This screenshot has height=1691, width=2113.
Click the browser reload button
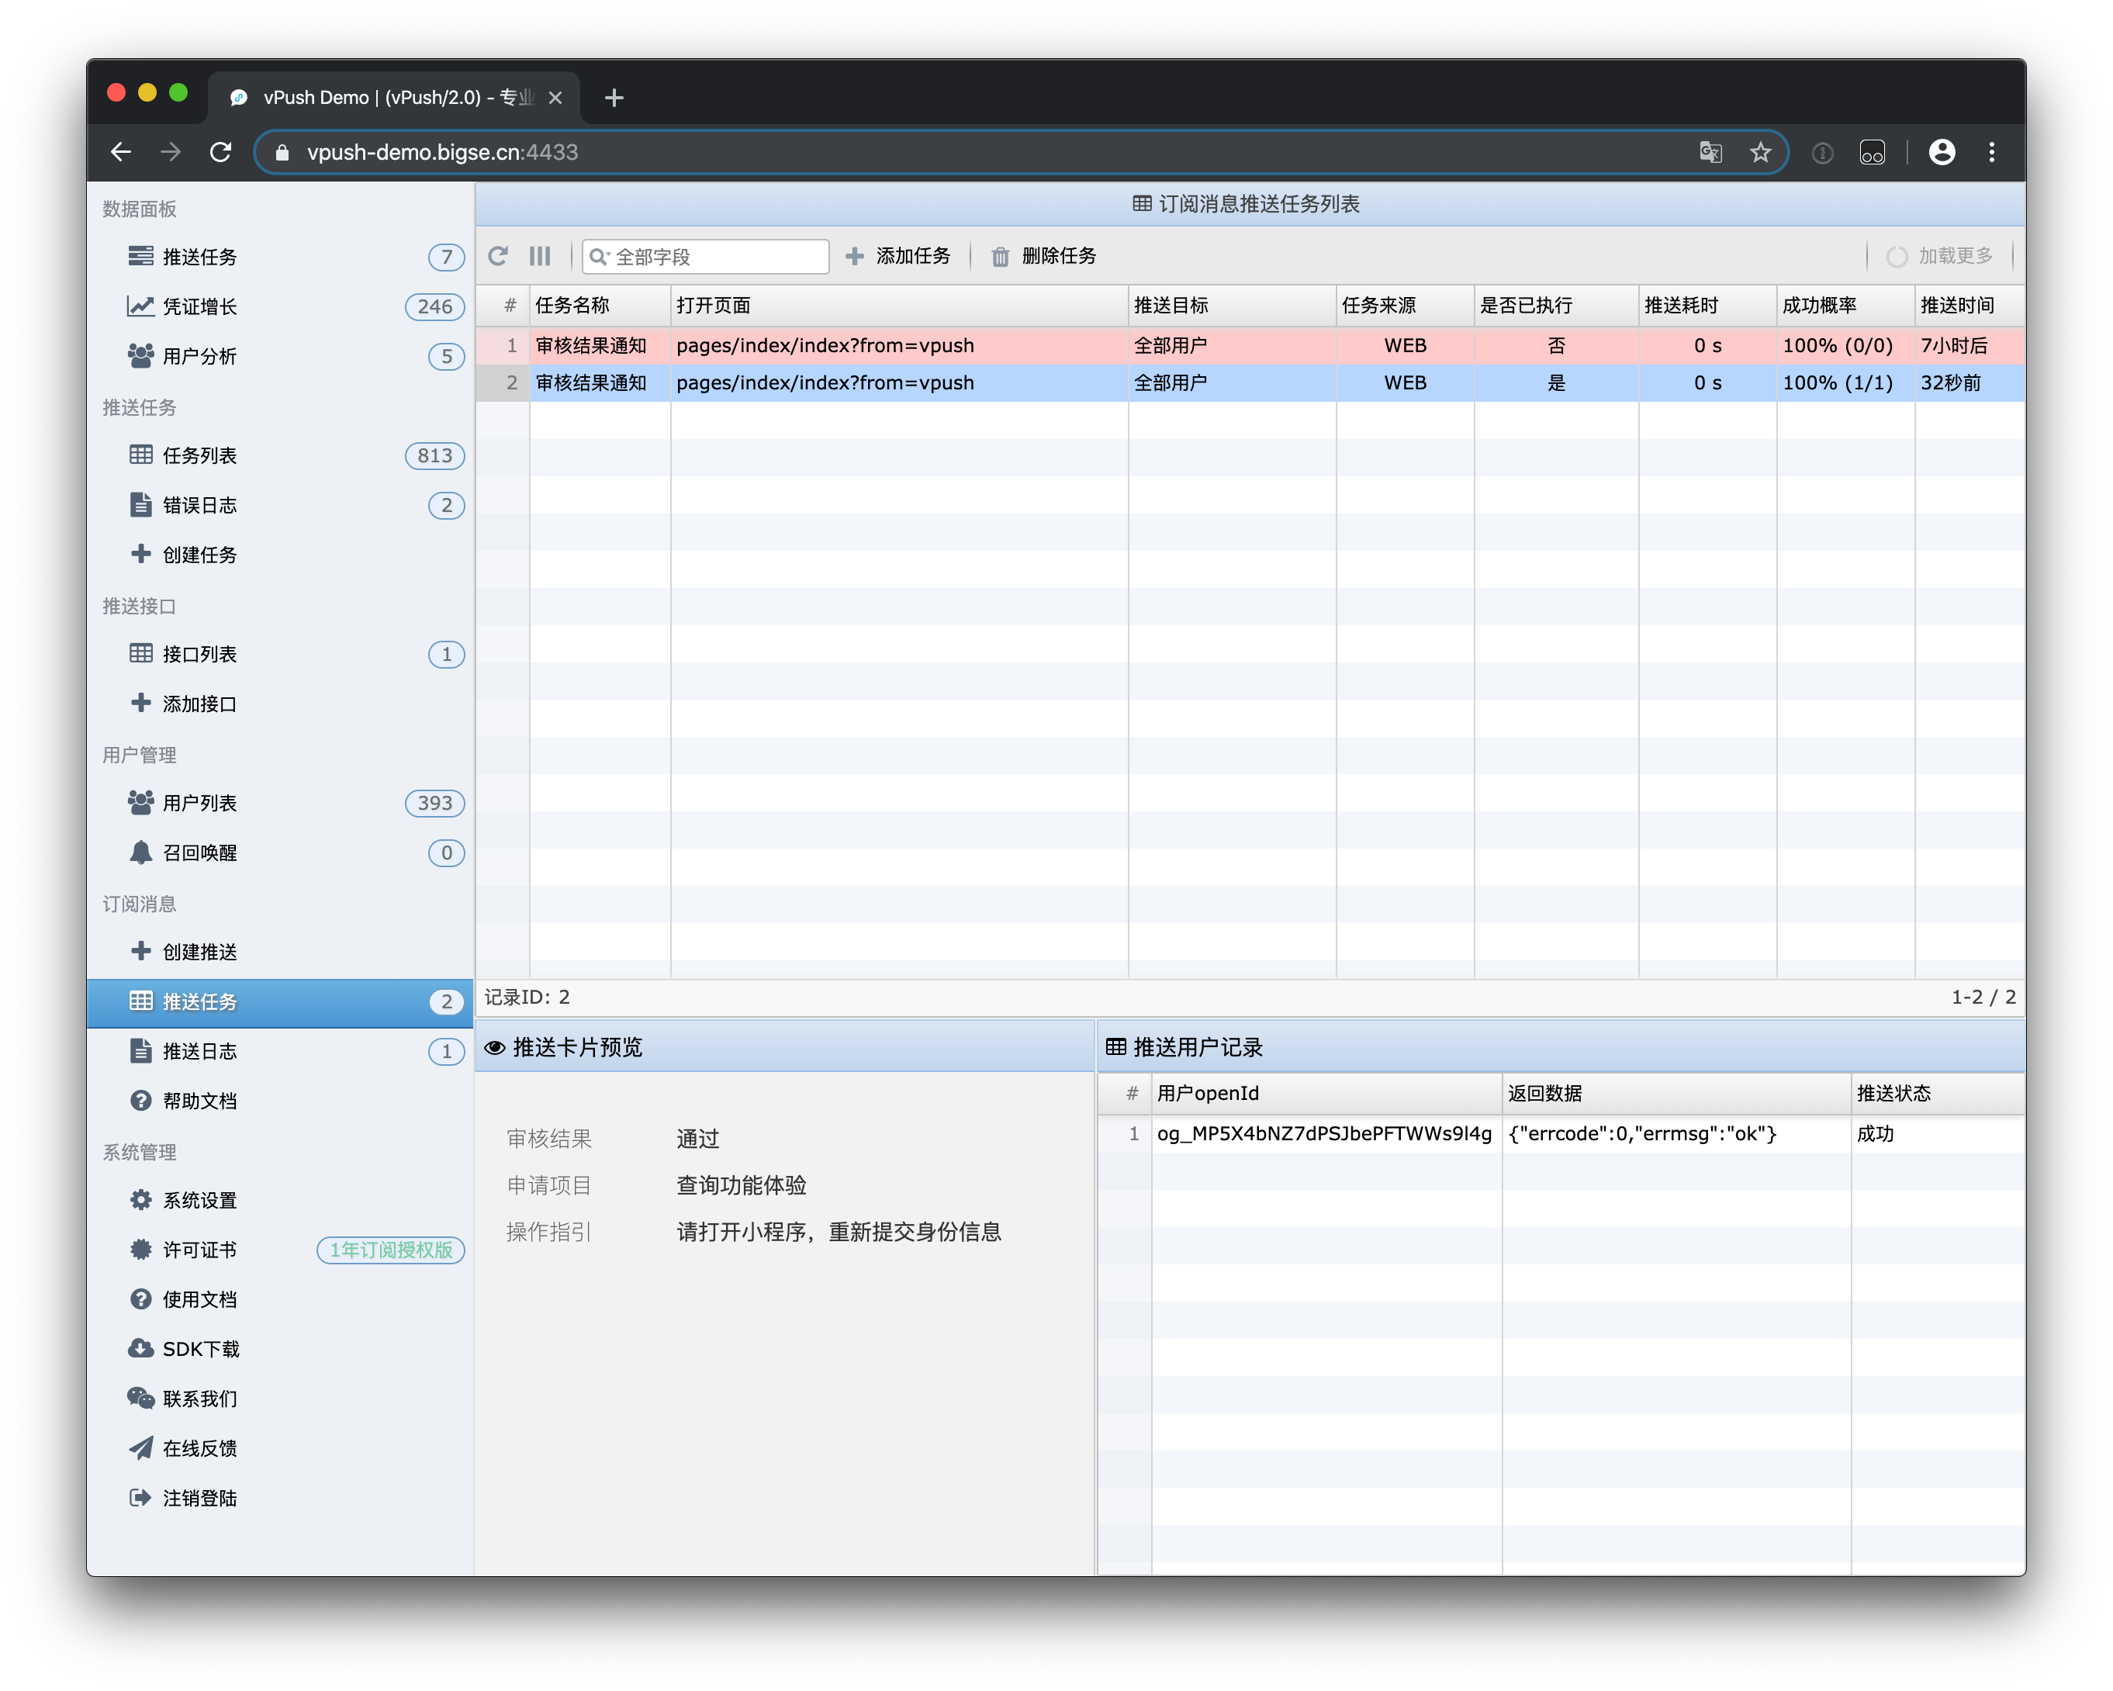click(x=220, y=152)
